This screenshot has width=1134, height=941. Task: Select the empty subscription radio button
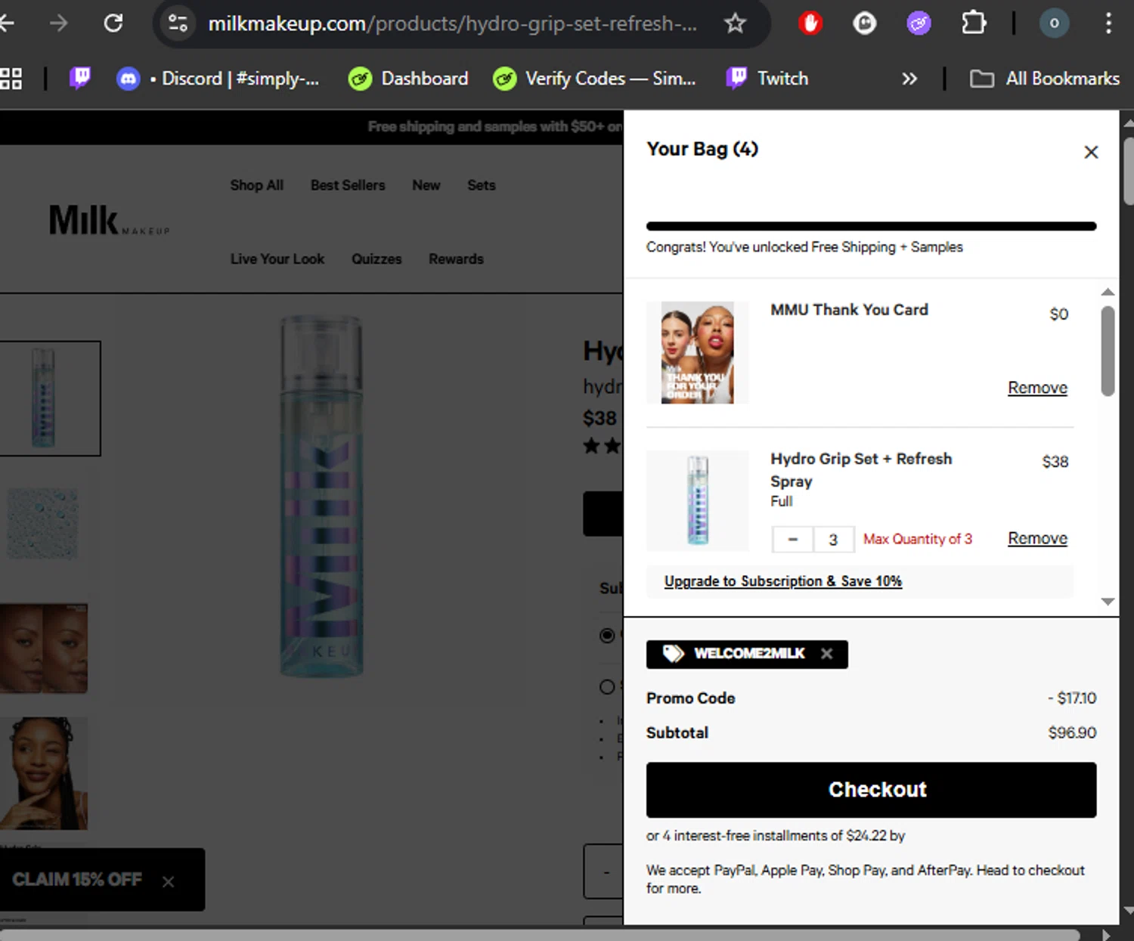tap(607, 687)
